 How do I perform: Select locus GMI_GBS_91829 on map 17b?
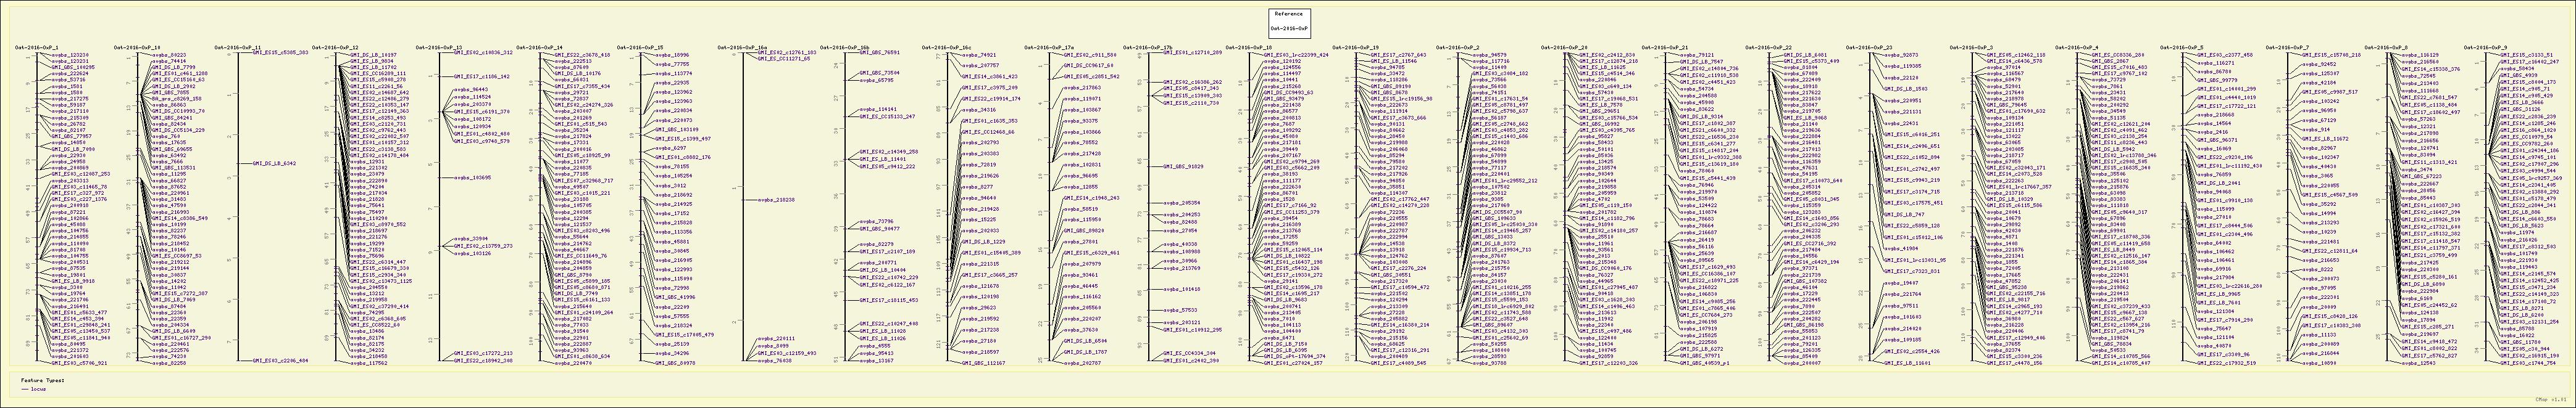click(1182, 166)
